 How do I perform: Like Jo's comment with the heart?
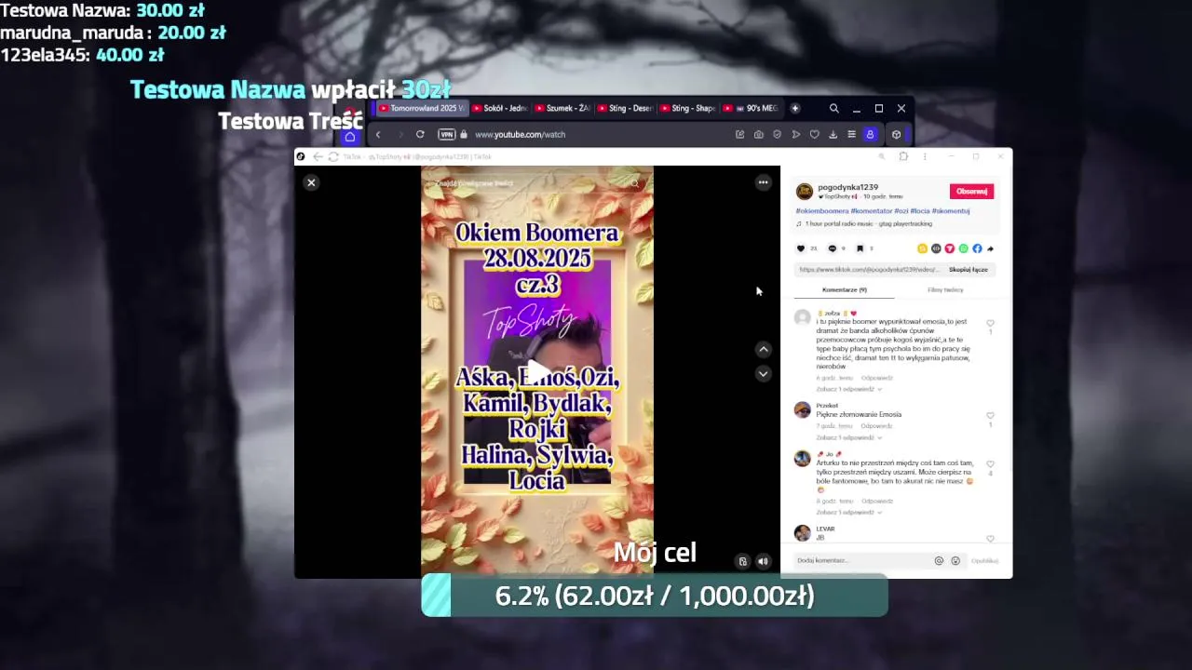tap(990, 464)
